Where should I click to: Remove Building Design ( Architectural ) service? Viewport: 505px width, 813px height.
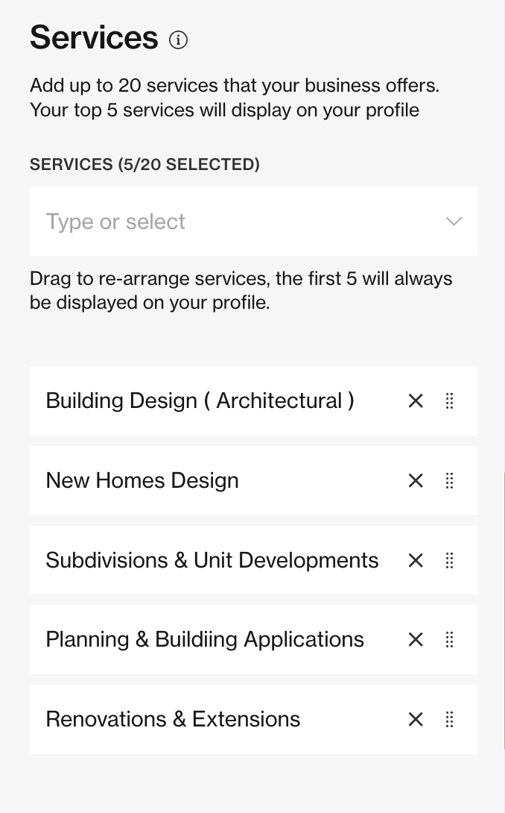[x=416, y=401]
